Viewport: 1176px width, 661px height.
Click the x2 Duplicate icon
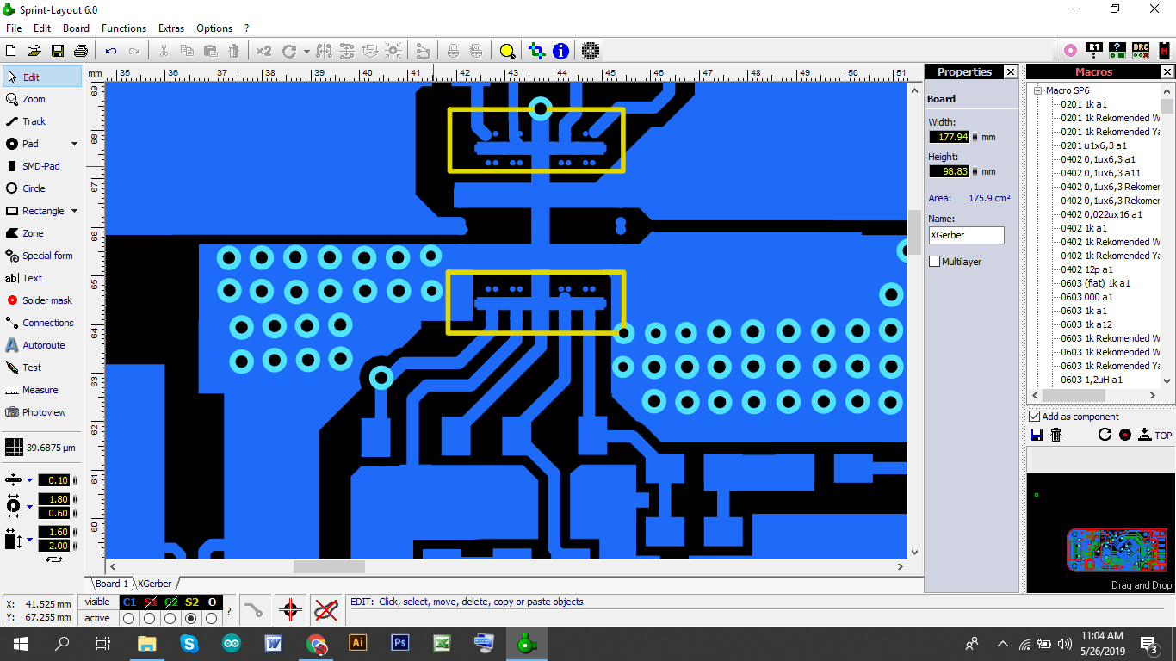[263, 51]
